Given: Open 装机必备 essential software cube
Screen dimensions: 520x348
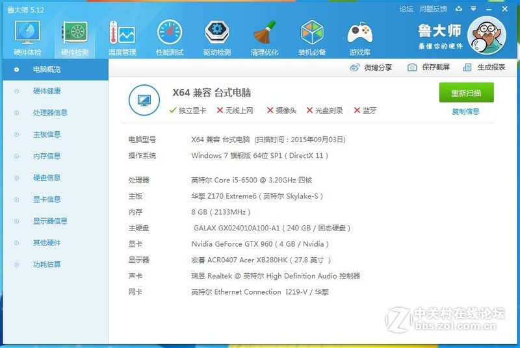Looking at the screenshot, I should click(312, 38).
